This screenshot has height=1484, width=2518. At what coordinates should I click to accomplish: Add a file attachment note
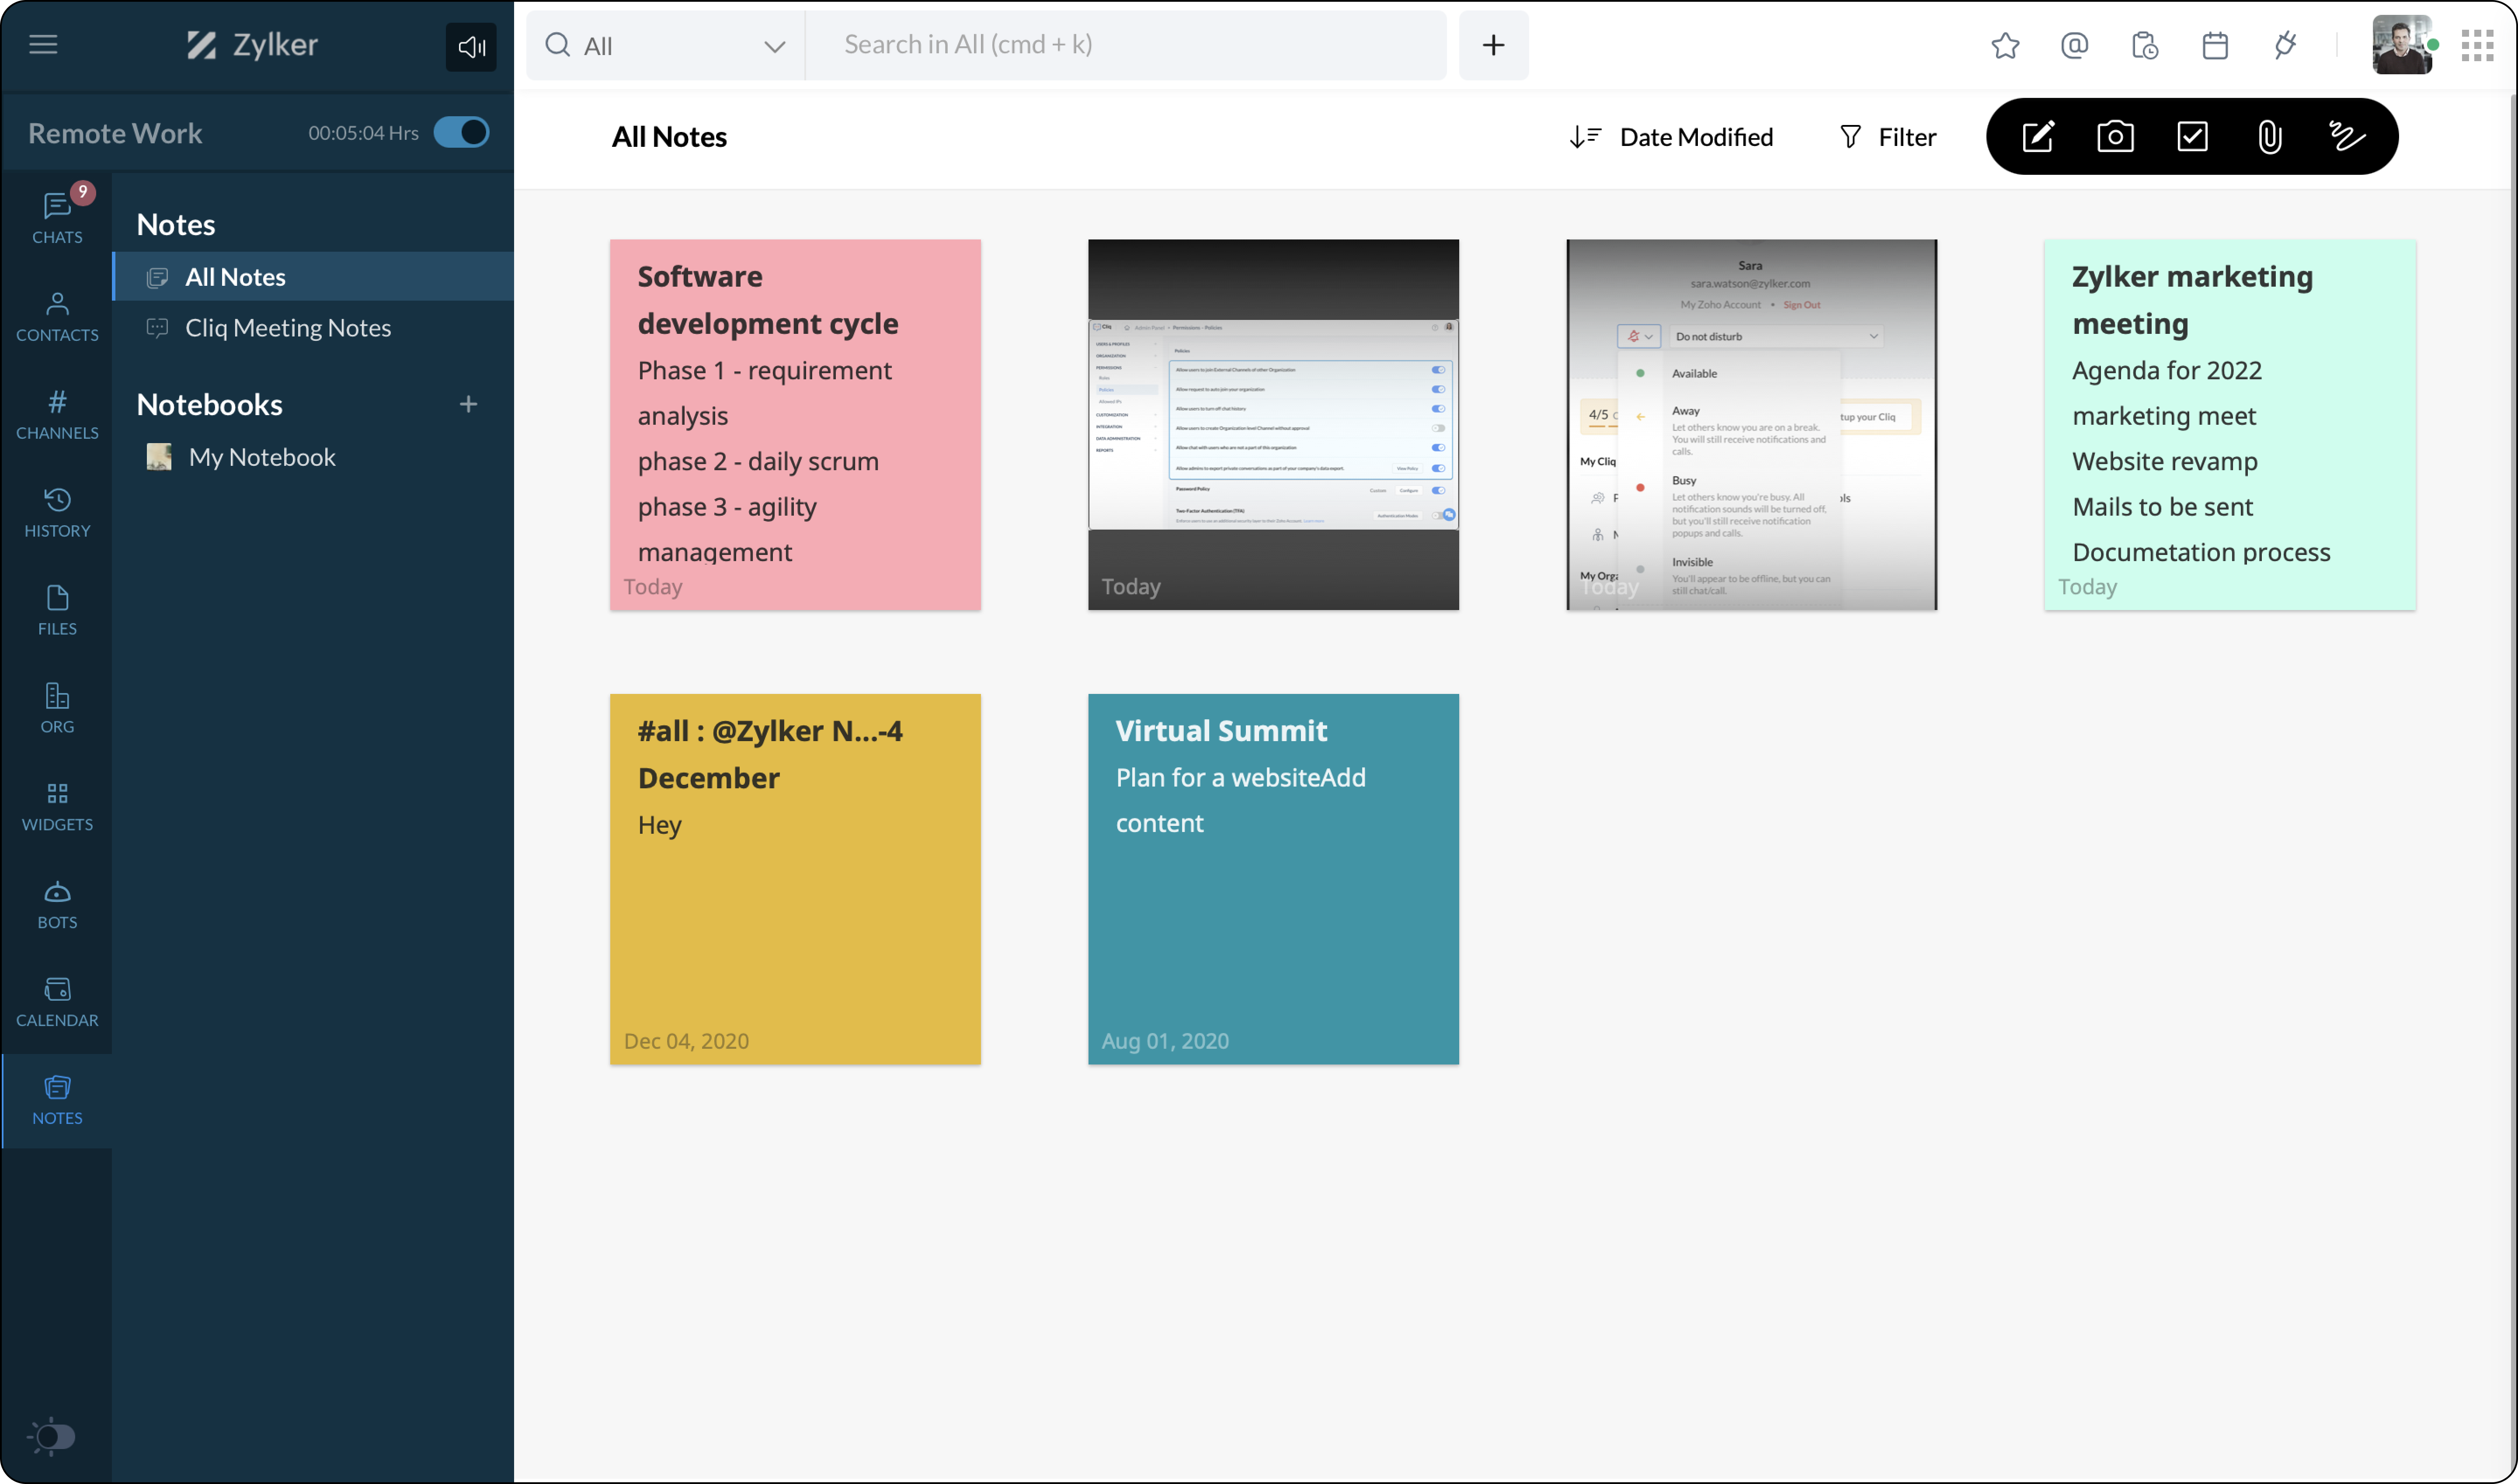click(x=2269, y=136)
